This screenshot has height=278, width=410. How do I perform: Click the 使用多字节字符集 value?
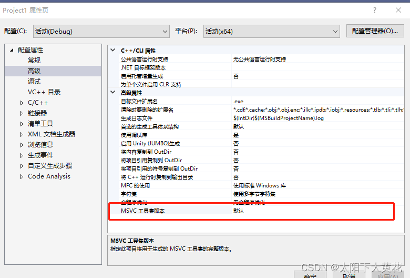click(254, 194)
